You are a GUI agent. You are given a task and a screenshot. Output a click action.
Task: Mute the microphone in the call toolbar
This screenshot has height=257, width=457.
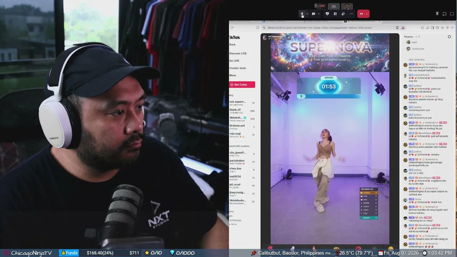click(x=302, y=14)
